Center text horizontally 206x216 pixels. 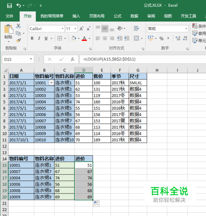[105, 38]
